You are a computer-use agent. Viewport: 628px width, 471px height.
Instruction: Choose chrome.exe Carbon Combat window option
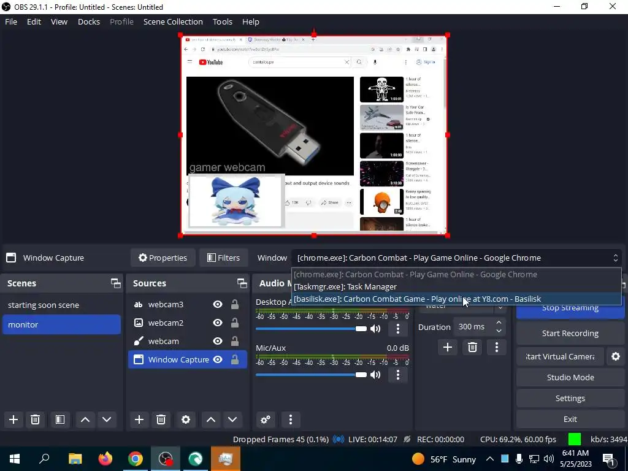click(456, 274)
